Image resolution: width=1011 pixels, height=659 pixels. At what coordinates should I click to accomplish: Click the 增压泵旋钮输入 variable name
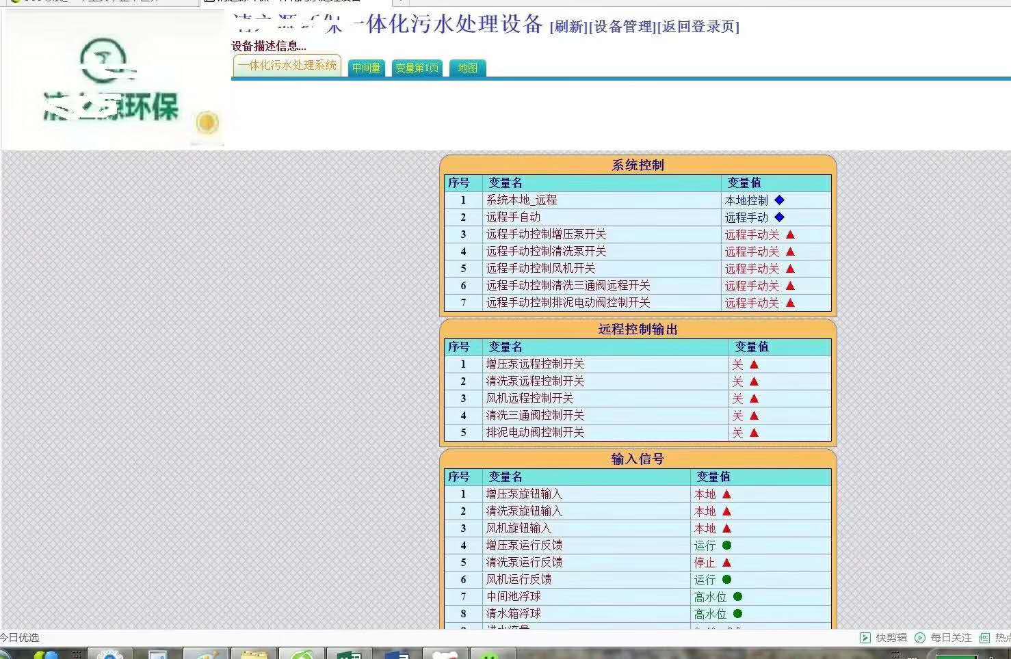[x=525, y=494]
